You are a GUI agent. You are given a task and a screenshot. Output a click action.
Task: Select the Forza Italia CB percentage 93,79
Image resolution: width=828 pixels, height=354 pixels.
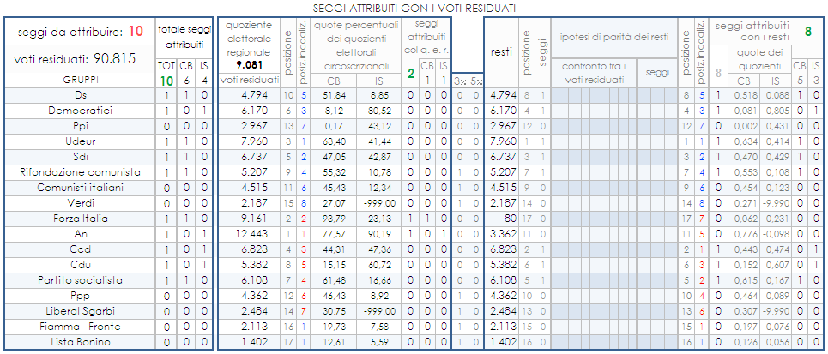coord(335,219)
